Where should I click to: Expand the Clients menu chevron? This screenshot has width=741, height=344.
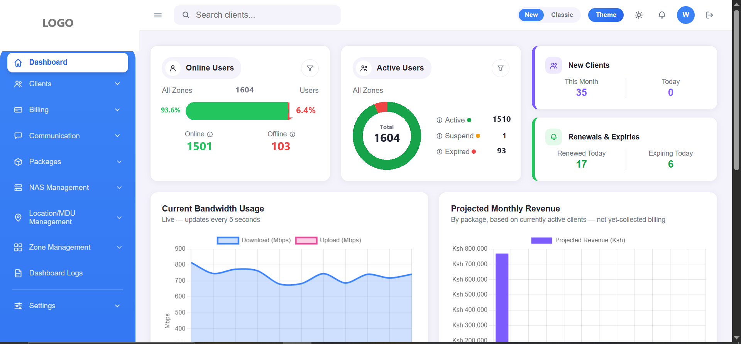coord(117,84)
